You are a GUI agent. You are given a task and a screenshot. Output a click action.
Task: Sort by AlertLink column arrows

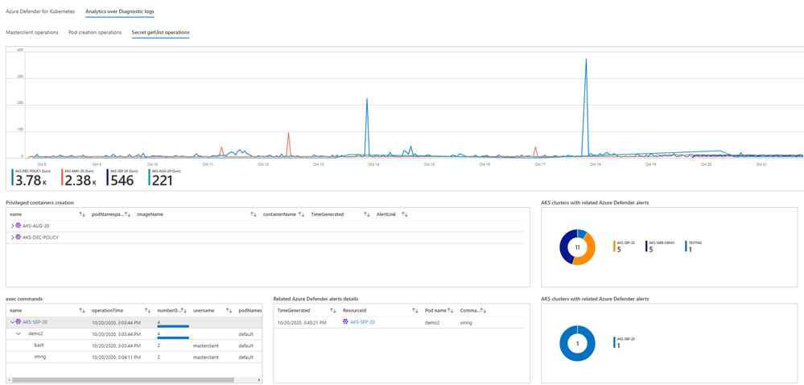point(405,214)
